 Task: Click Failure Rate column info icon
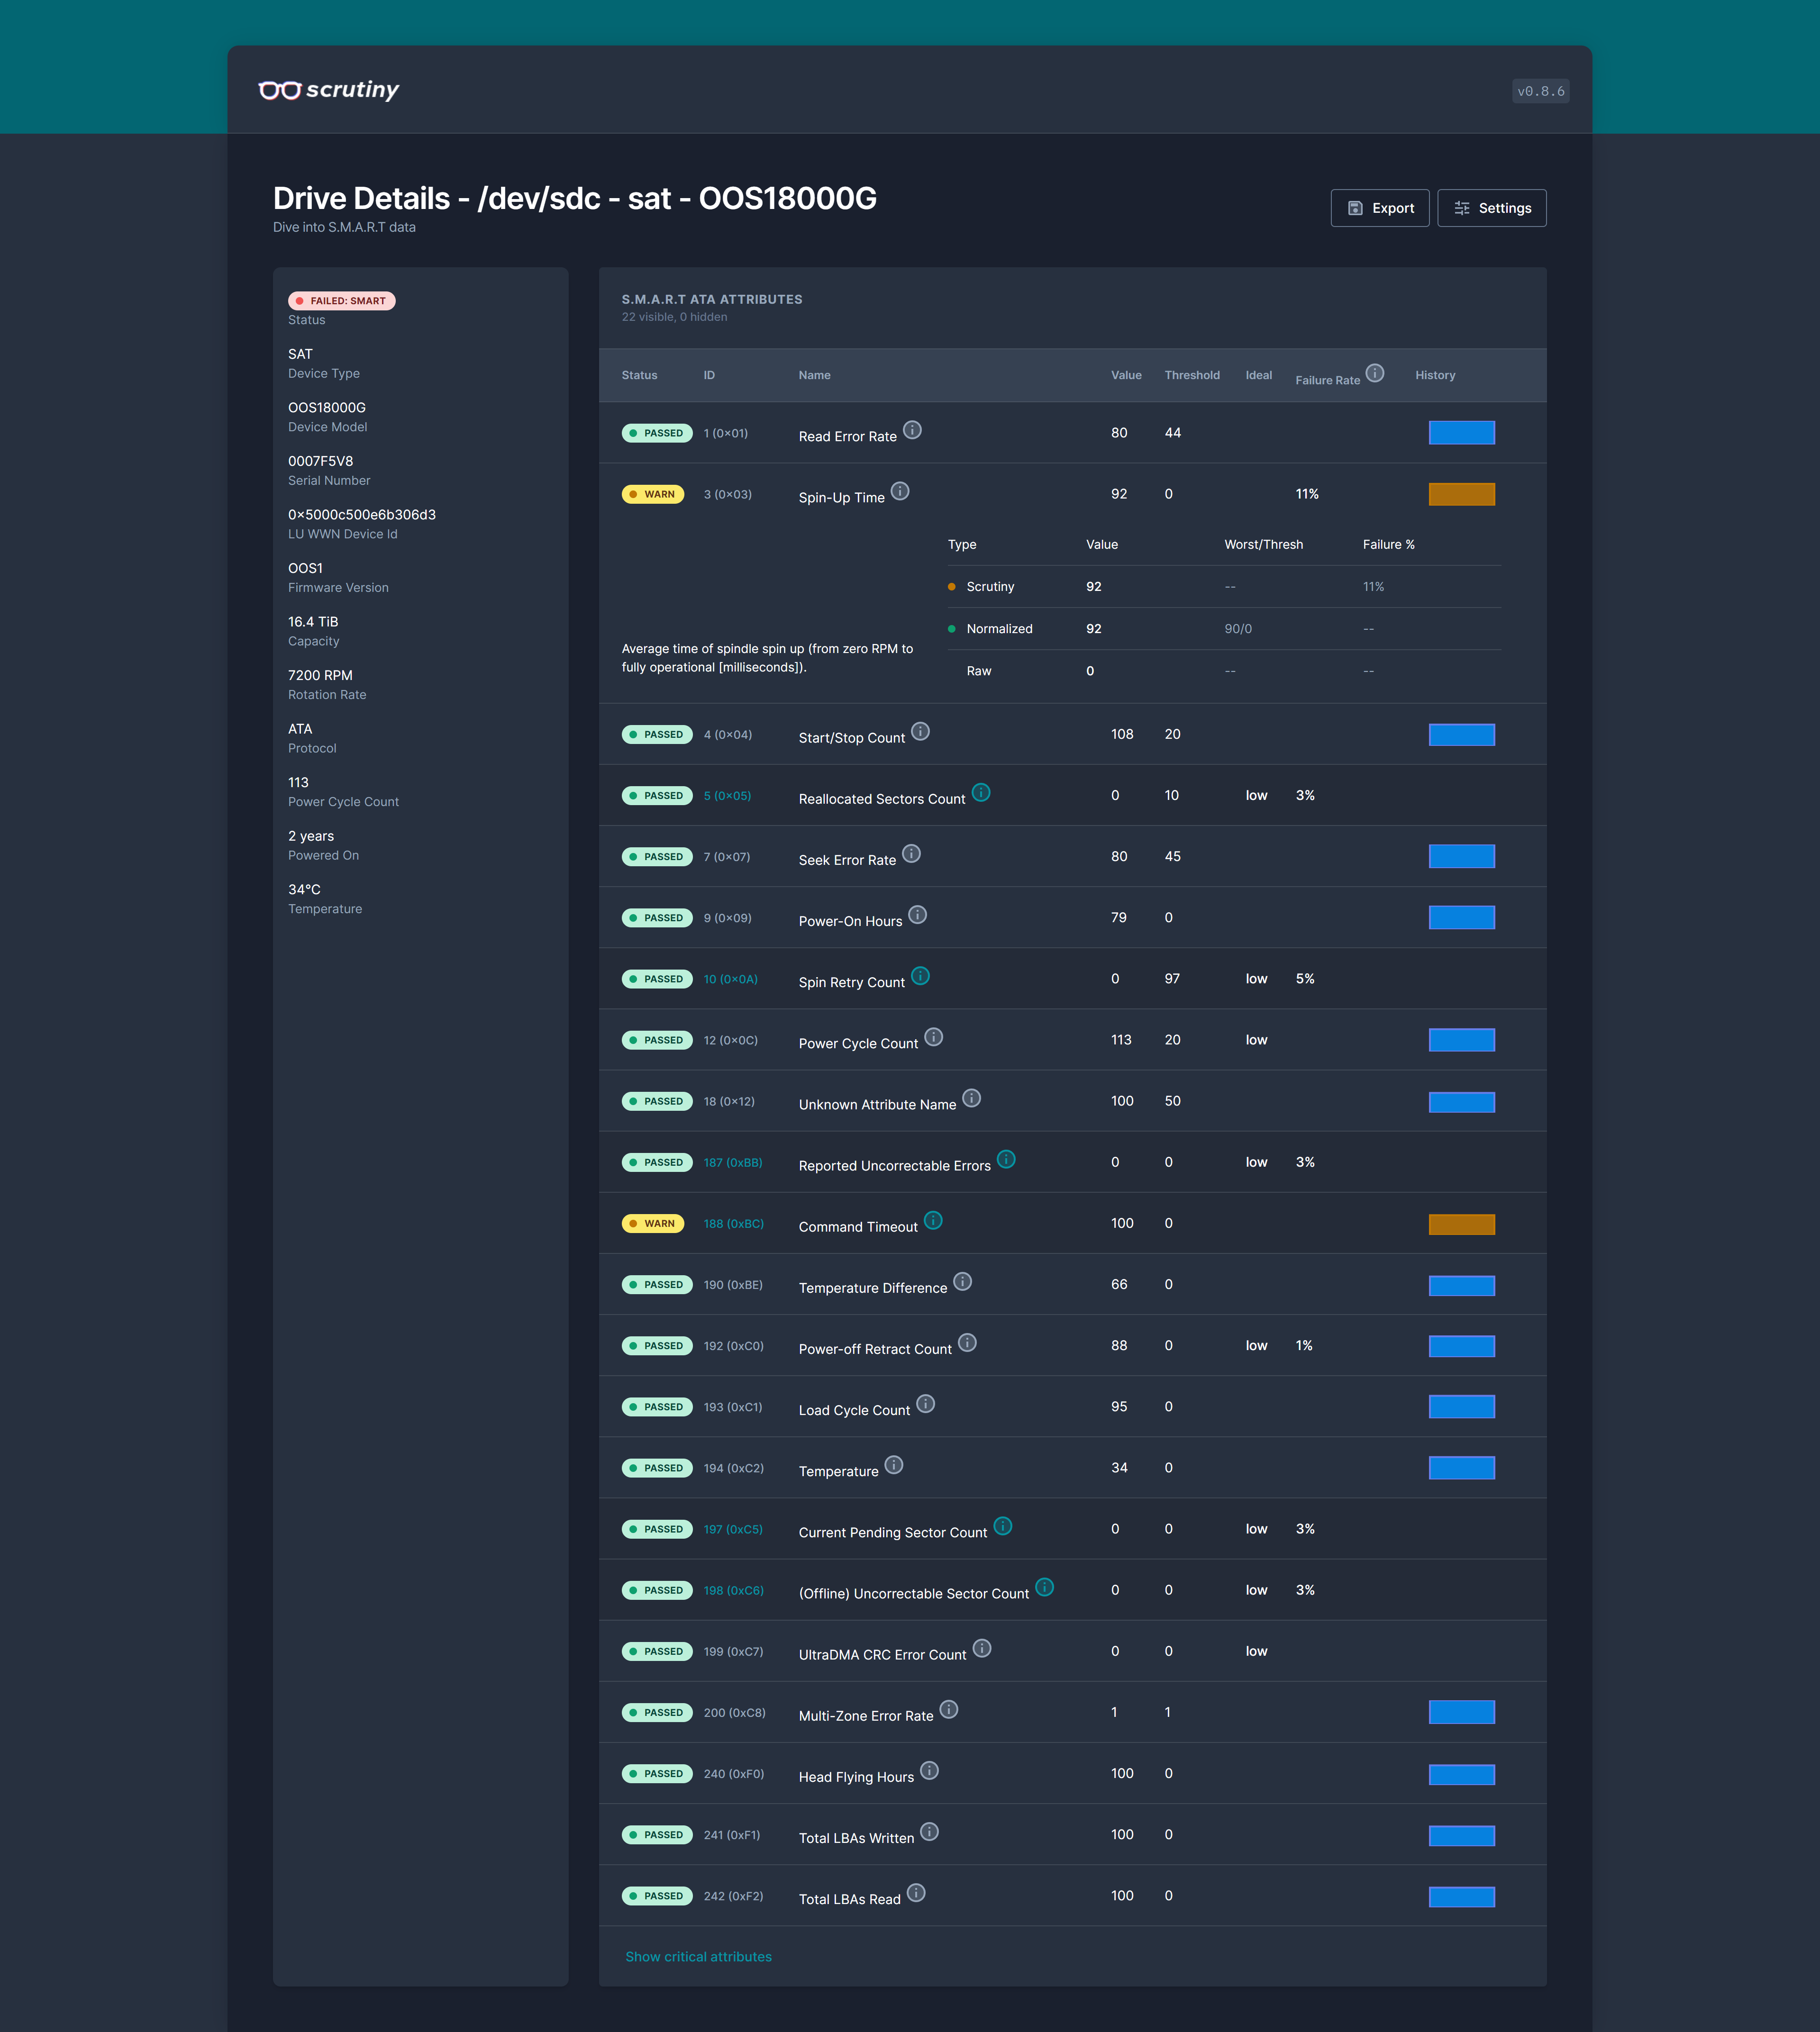pyautogui.click(x=1375, y=373)
